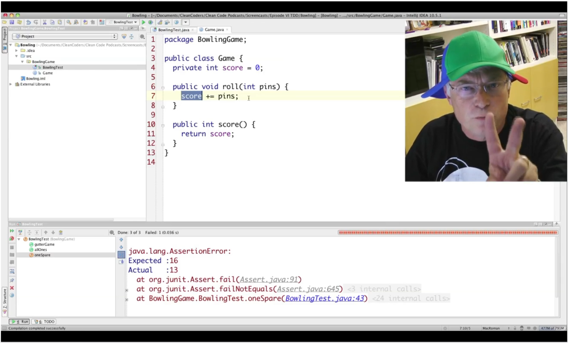Open help icon in the Run panel sidebar
This screenshot has height=343, width=568.
tap(12, 295)
